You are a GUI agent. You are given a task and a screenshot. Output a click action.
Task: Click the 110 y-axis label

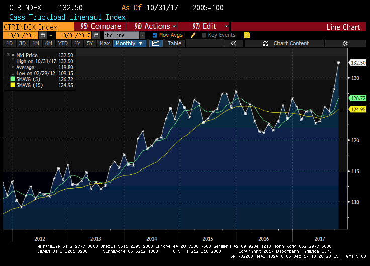tap(355, 202)
